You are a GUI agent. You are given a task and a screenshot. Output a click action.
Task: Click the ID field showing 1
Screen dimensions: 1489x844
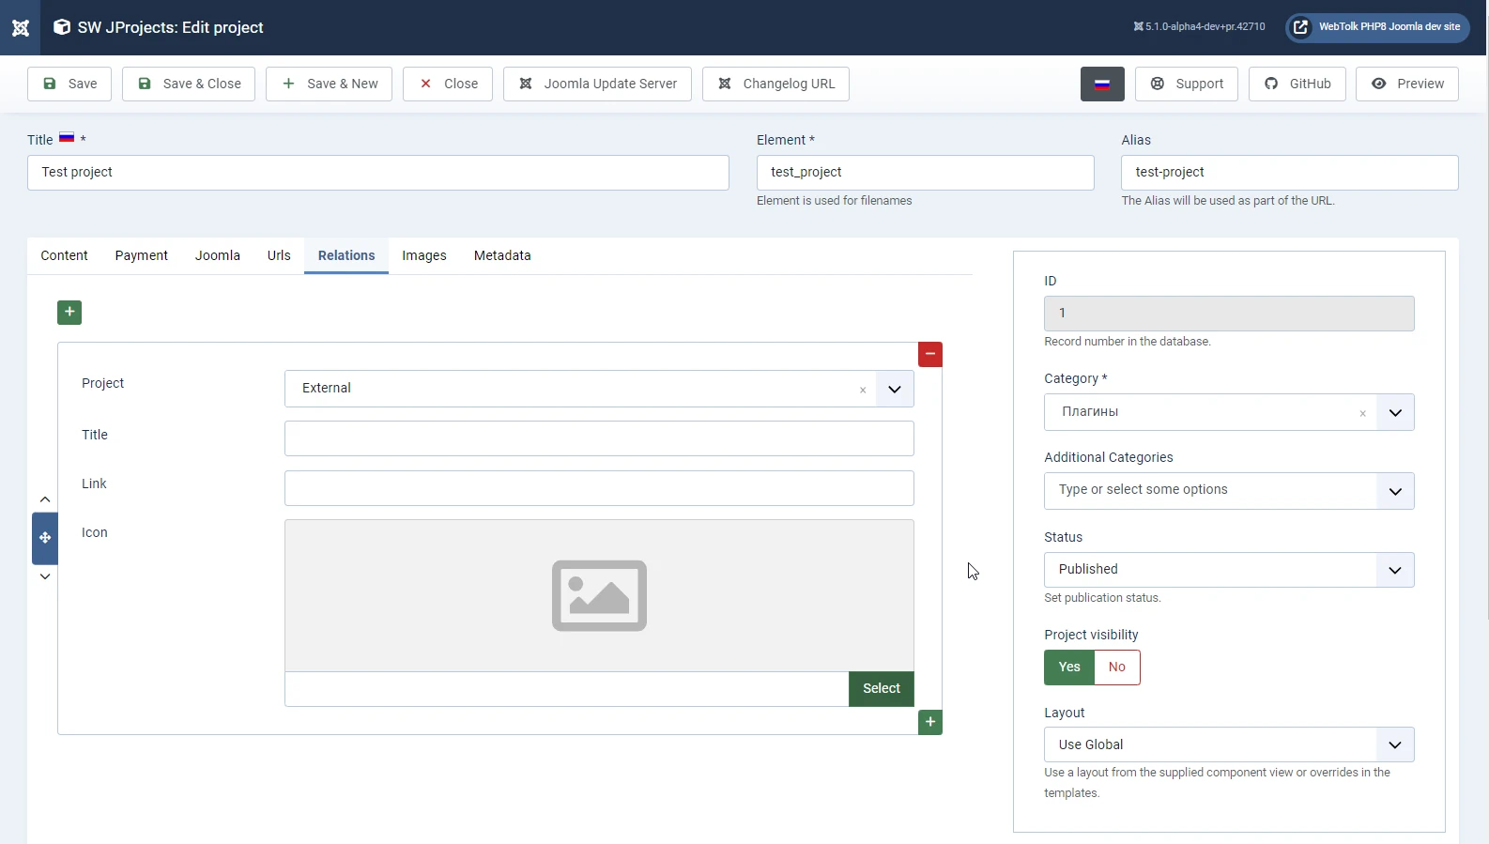point(1229,314)
